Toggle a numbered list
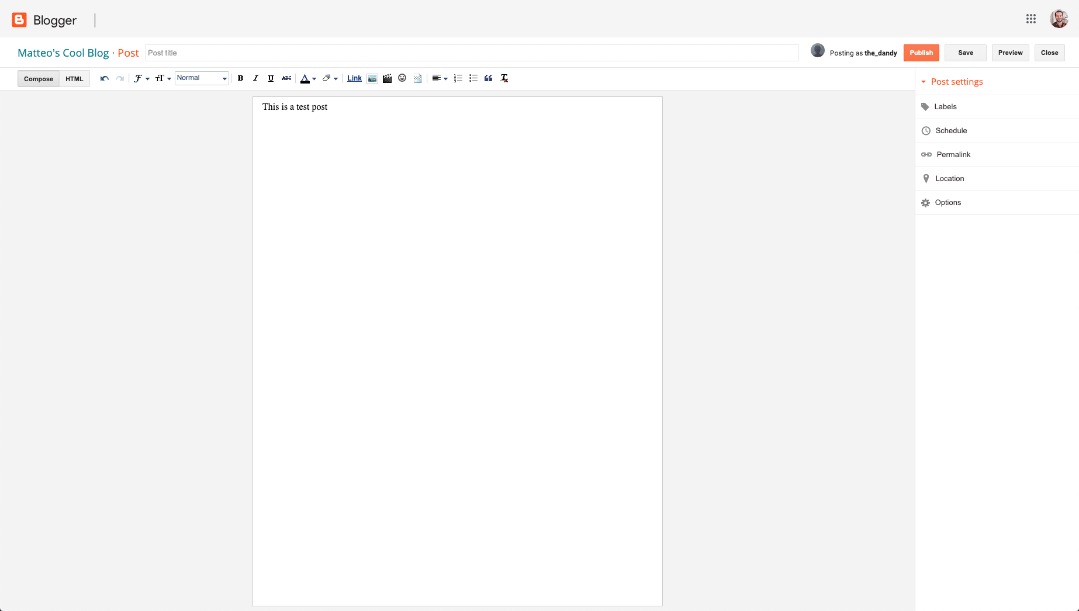Screen dimensions: 1079x611 [x=458, y=78]
